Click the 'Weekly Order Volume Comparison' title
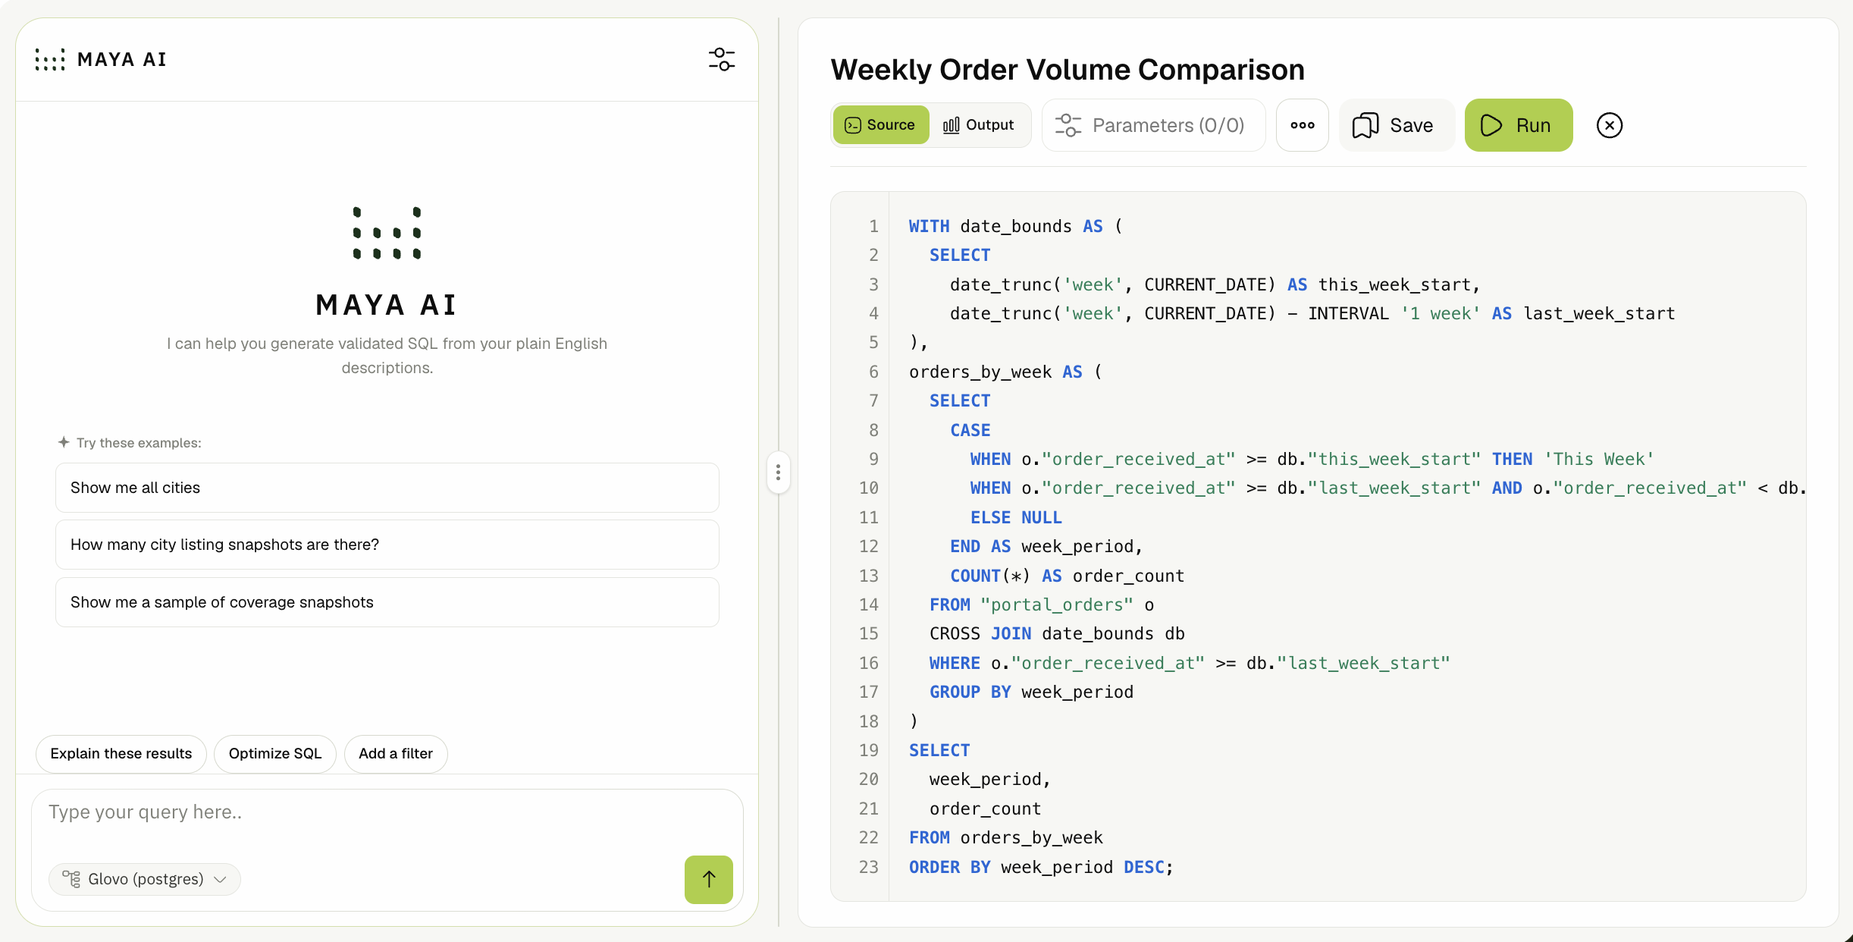 pyautogui.click(x=1068, y=70)
